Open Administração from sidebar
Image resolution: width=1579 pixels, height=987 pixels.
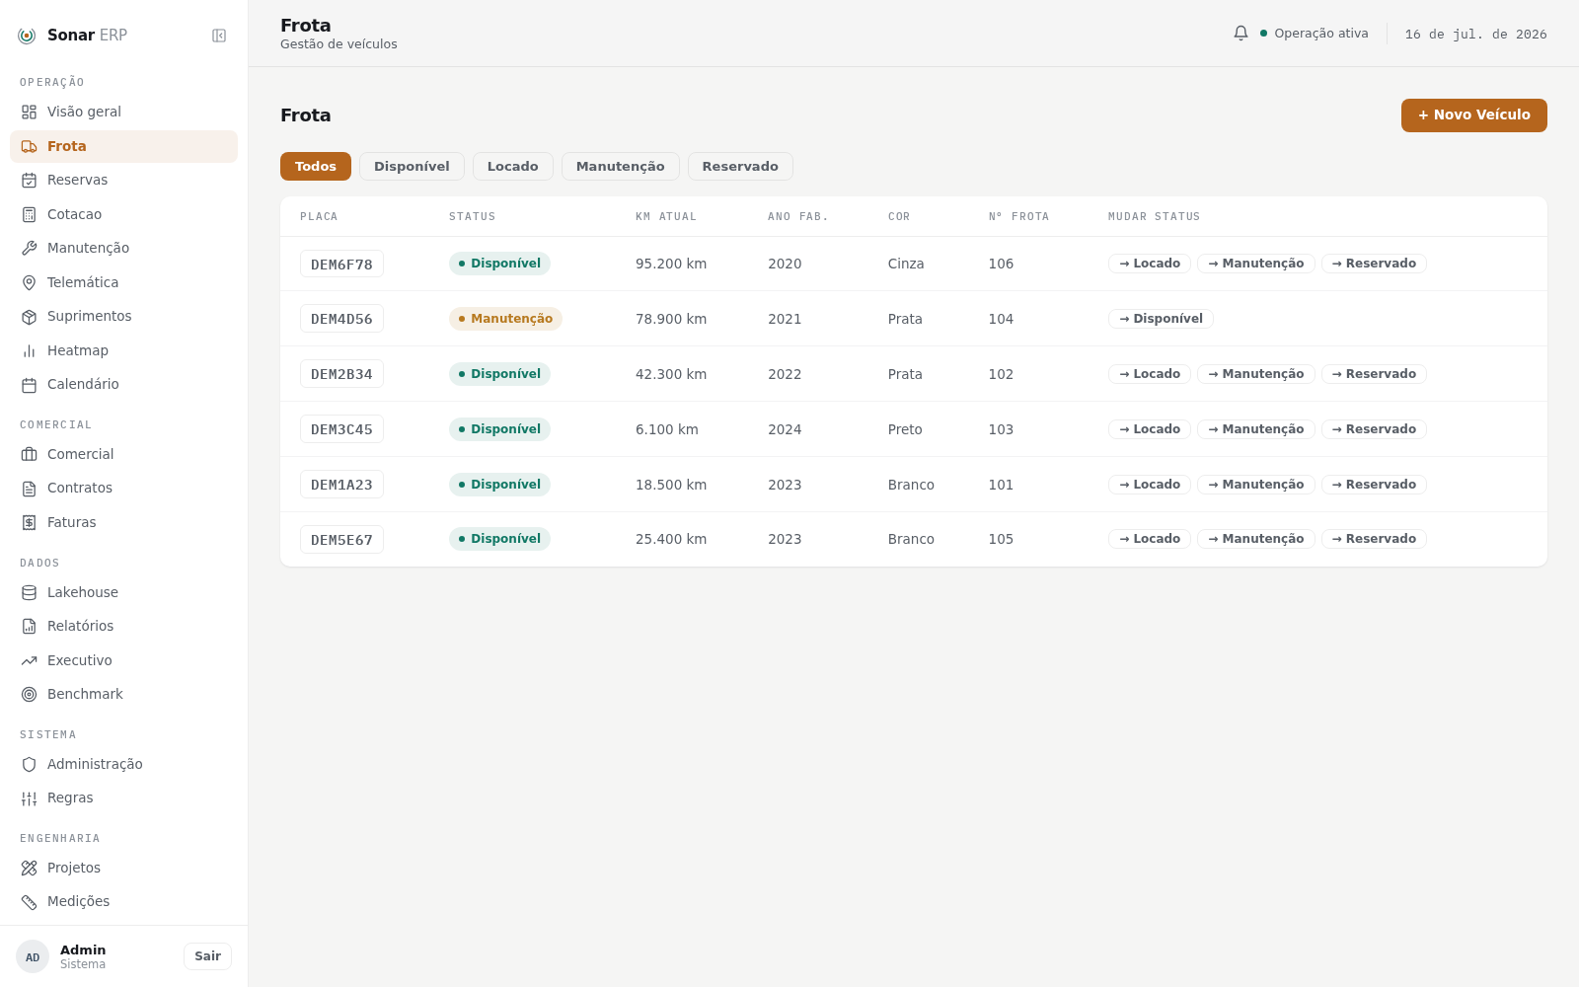pyautogui.click(x=123, y=764)
